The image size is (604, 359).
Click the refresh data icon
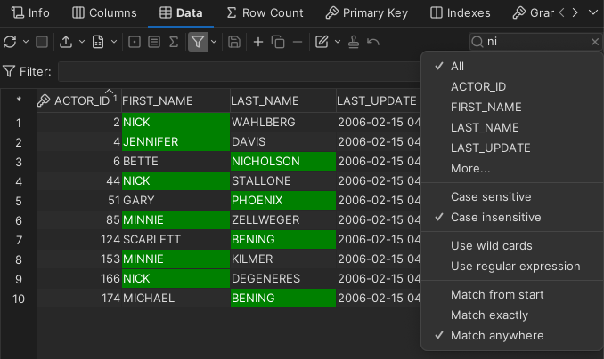[x=10, y=42]
